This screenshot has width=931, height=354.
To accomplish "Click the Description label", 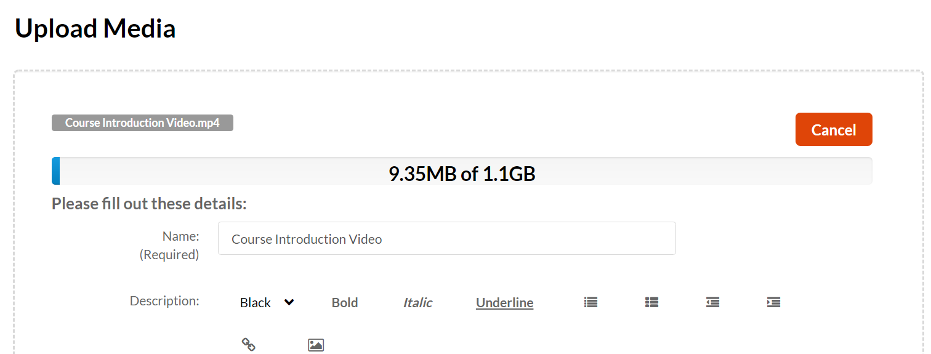I will click(x=164, y=300).
